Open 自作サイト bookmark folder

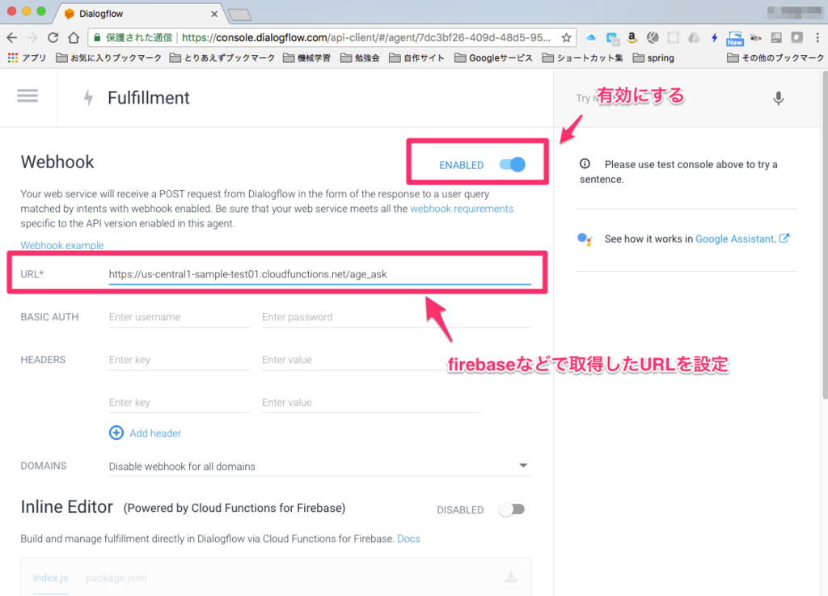click(x=416, y=57)
